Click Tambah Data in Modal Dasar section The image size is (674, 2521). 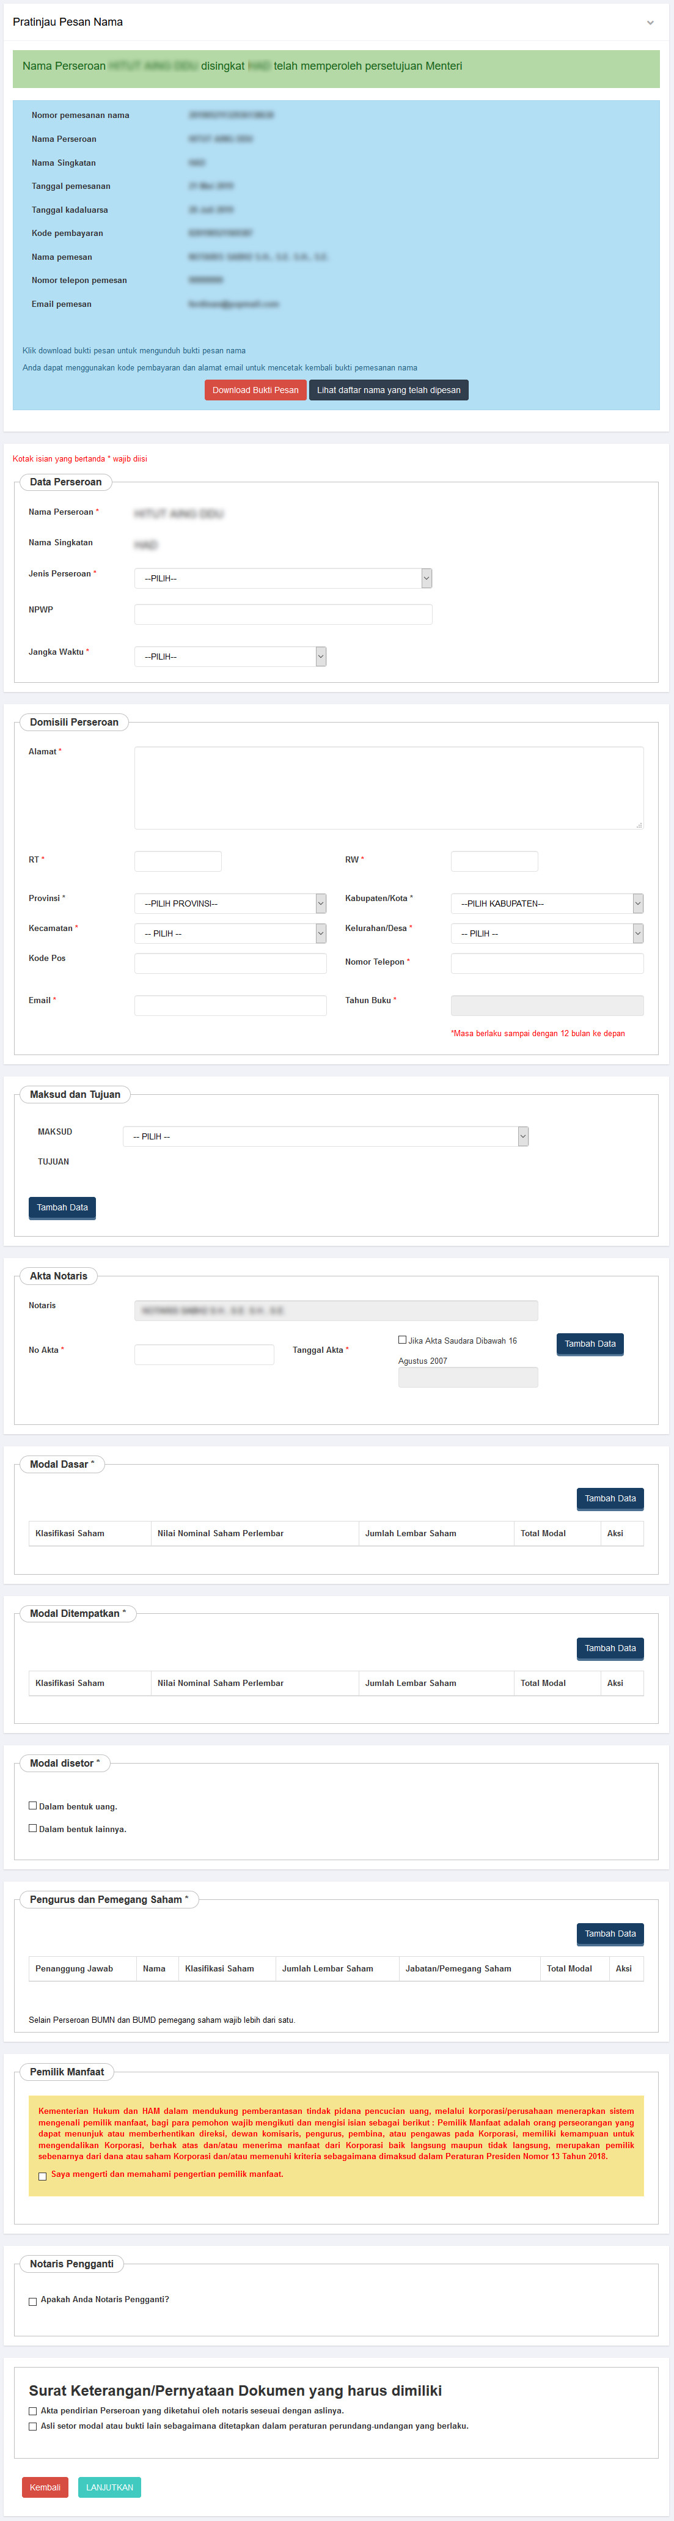click(609, 1498)
